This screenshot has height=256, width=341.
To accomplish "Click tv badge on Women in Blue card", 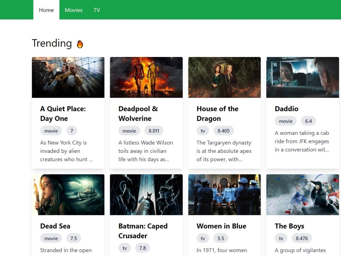I will point(203,238).
